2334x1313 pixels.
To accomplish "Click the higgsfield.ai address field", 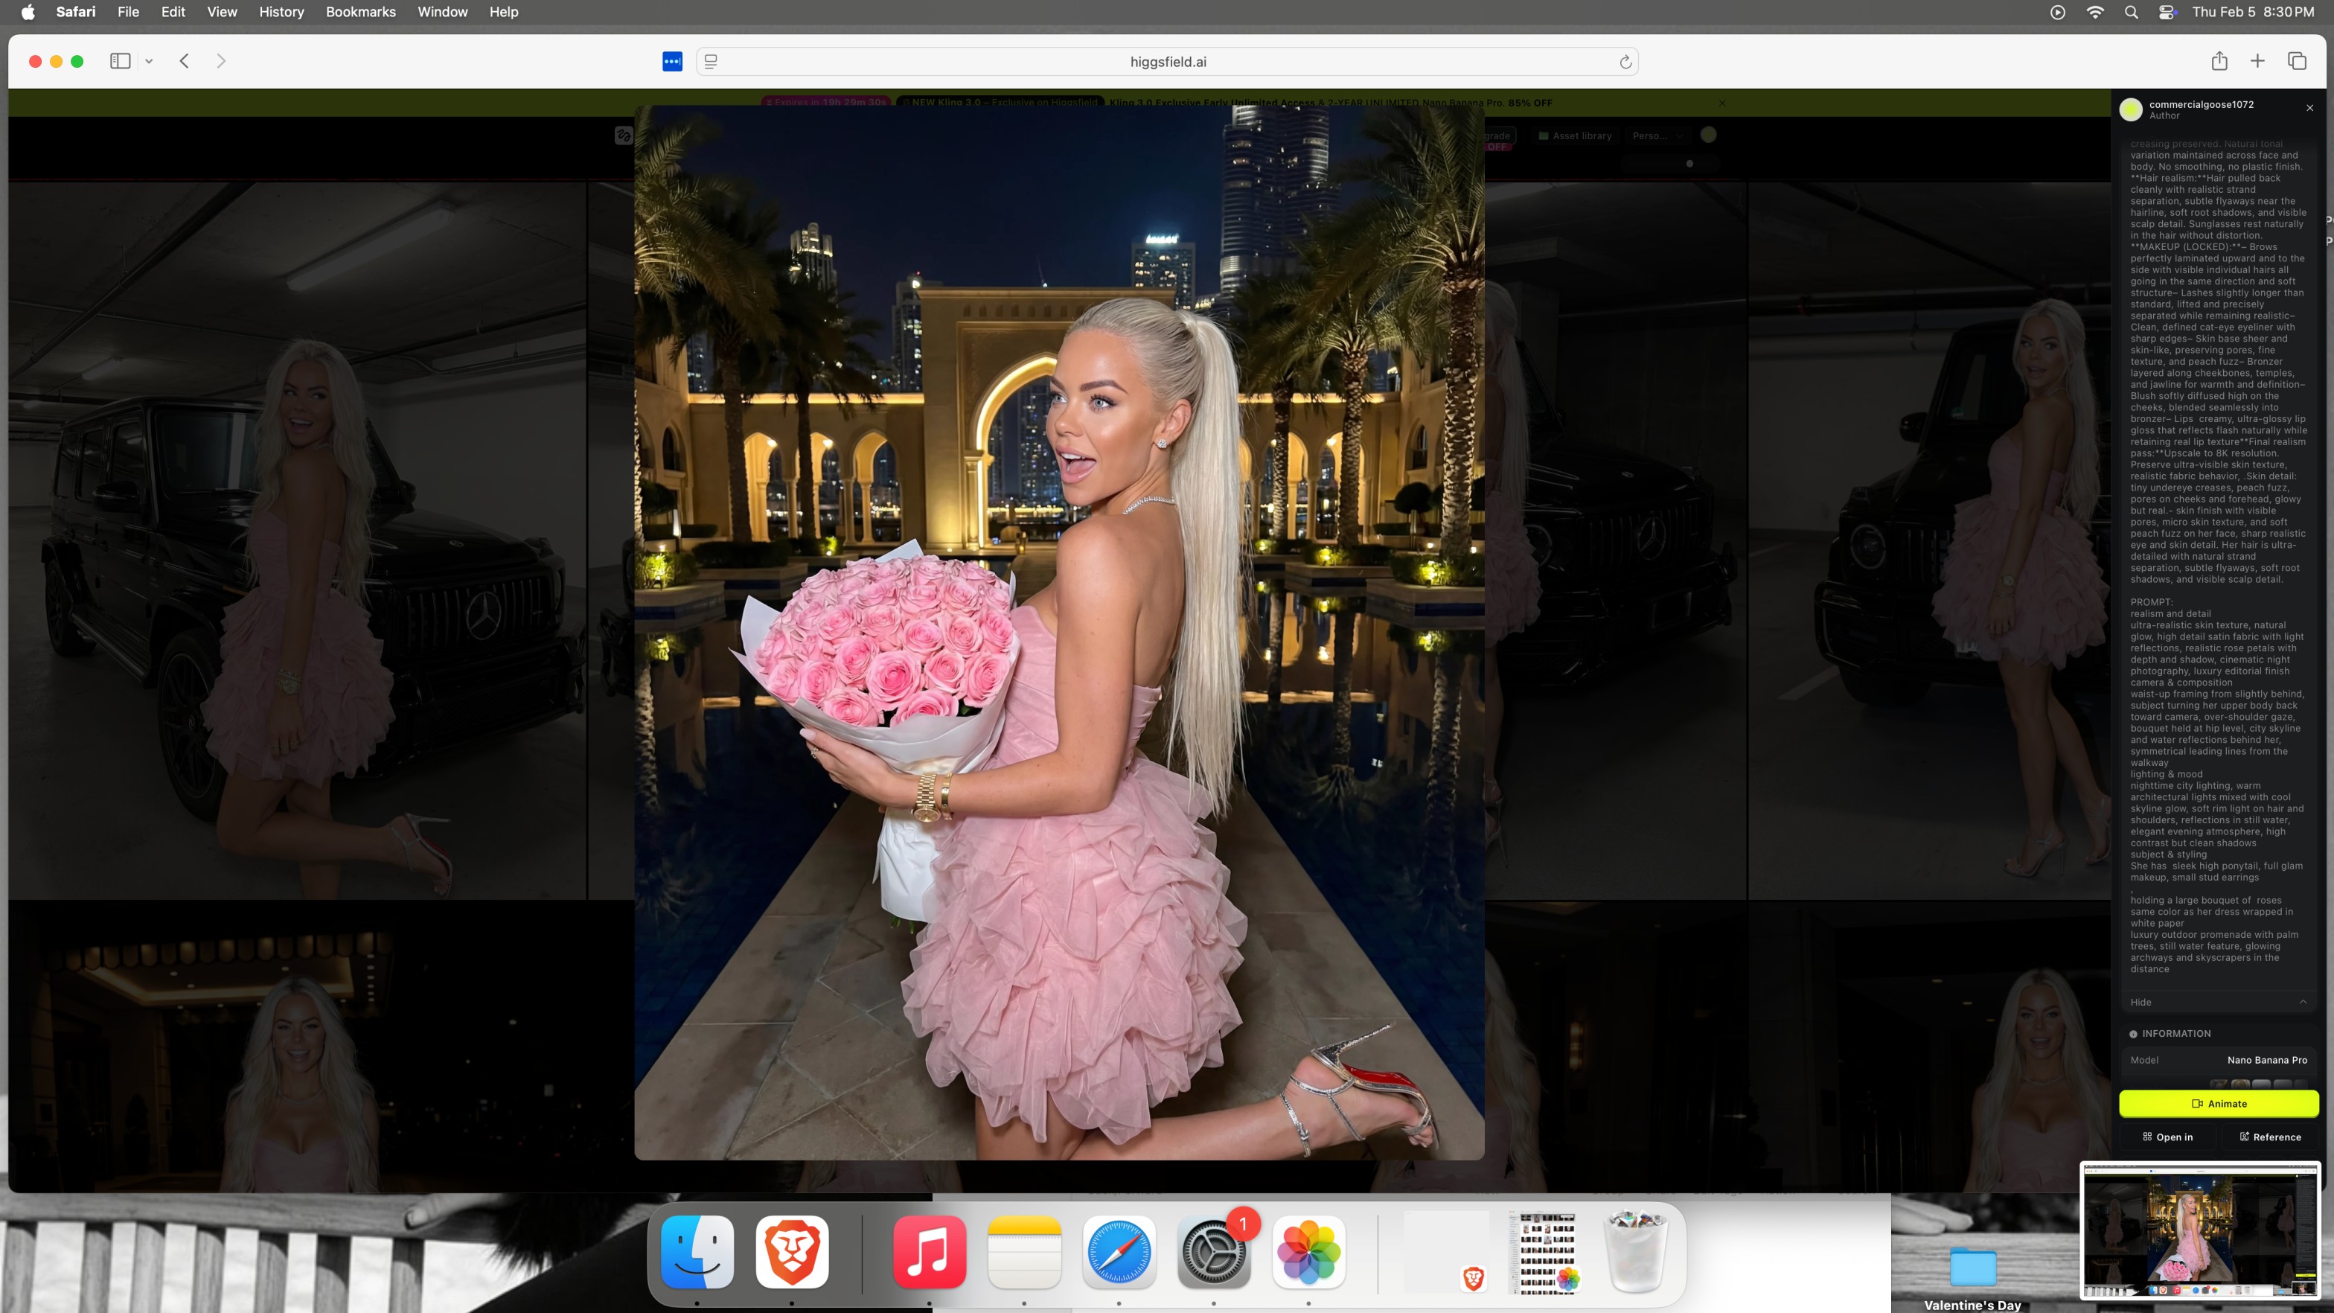I will tap(1167, 62).
